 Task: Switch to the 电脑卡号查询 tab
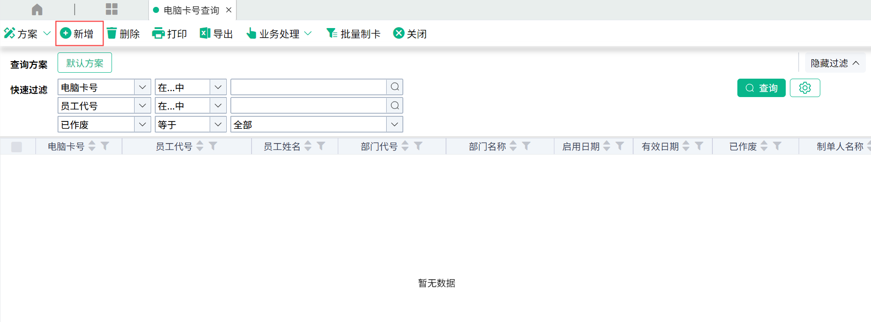click(x=191, y=10)
